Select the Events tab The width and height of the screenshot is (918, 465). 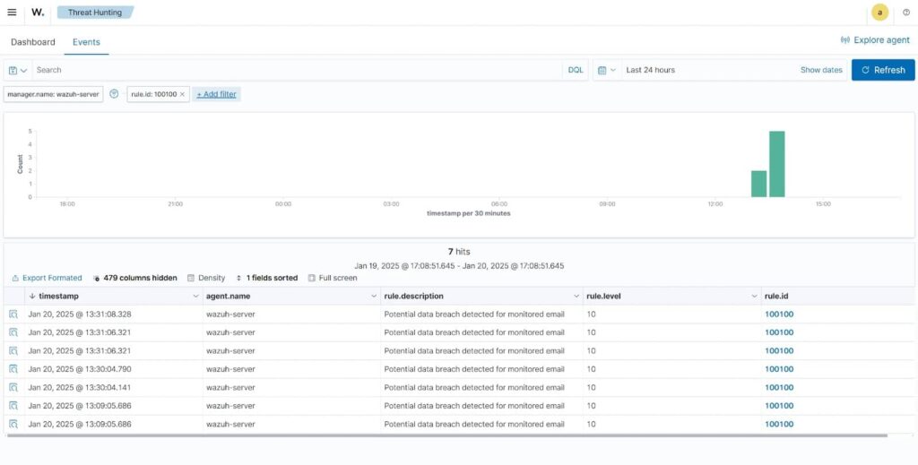pyautogui.click(x=86, y=42)
